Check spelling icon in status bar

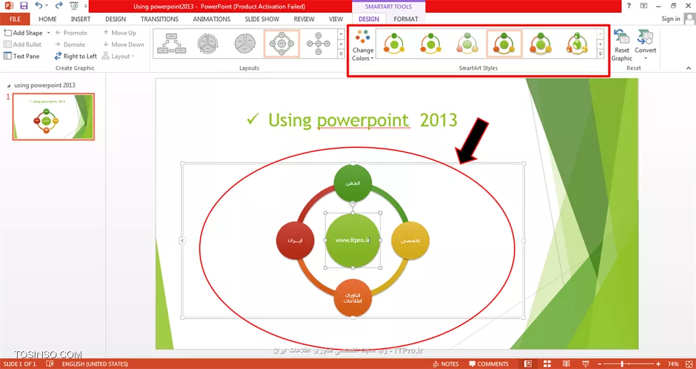pyautogui.click(x=50, y=364)
